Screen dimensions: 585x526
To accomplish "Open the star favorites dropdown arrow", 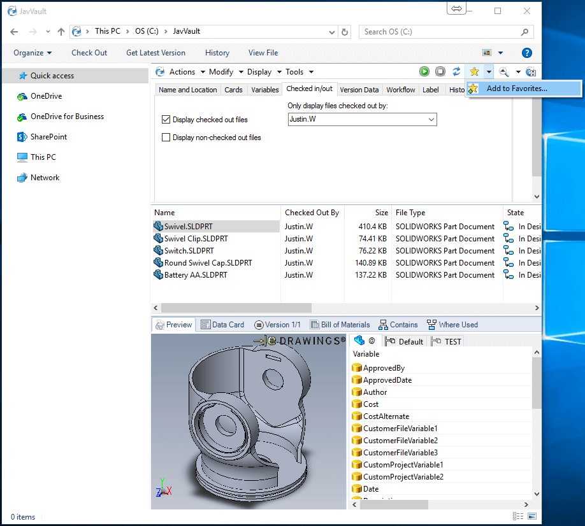I will (489, 71).
